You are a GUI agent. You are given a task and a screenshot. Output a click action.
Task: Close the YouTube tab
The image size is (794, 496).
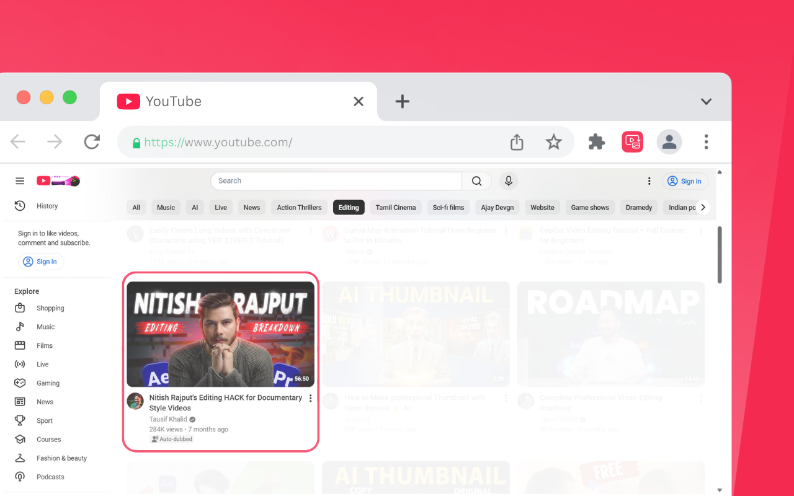pyautogui.click(x=359, y=102)
